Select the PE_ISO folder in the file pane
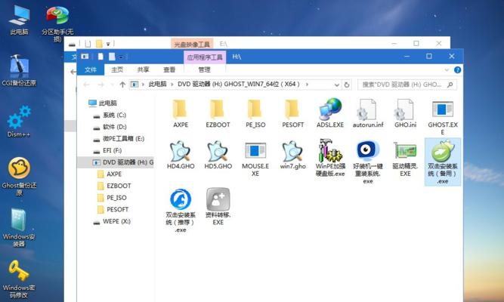Image resolution: width=504 pixels, height=302 pixels. click(x=255, y=114)
